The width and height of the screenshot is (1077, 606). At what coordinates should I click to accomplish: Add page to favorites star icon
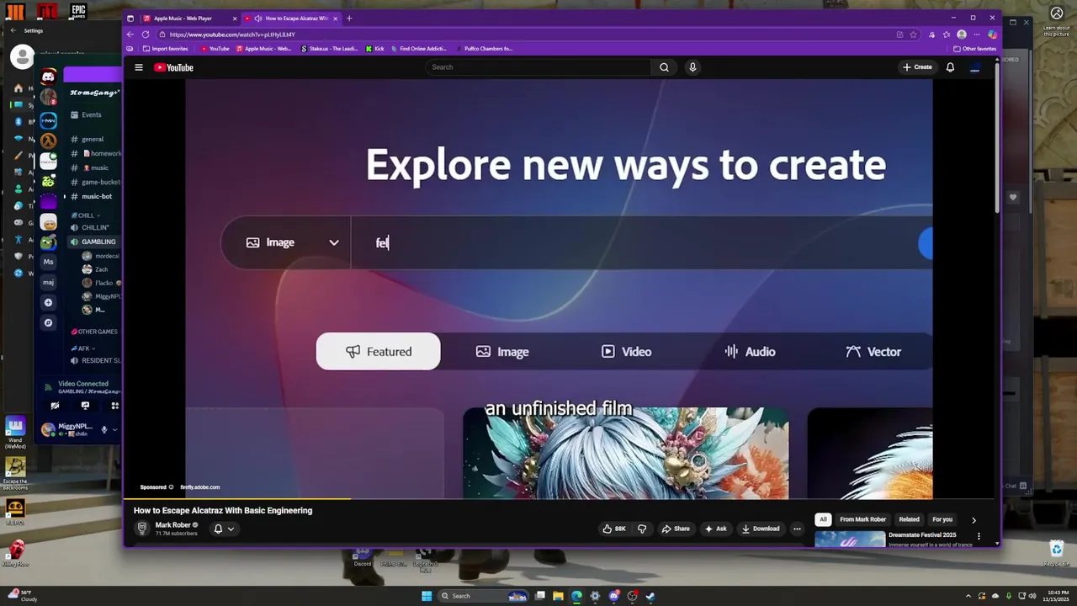click(x=913, y=35)
